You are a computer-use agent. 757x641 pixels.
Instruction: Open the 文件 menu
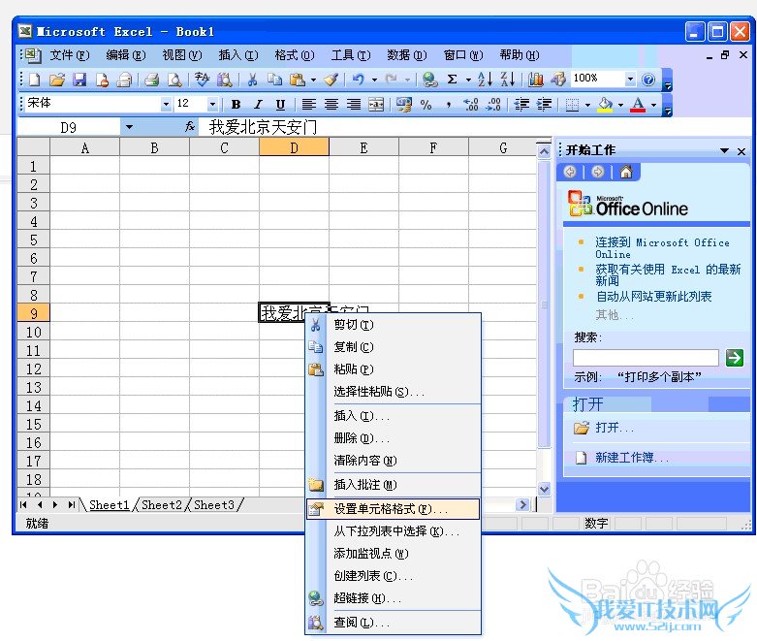coord(70,55)
